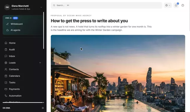This screenshot has width=190, height=112.
Task: Click 'Lumora Hotels & Spa' text
Action: pos(21,9)
